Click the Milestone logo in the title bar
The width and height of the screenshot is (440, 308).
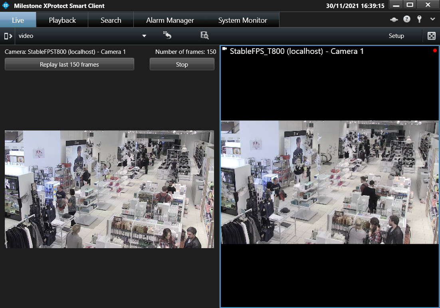6,6
